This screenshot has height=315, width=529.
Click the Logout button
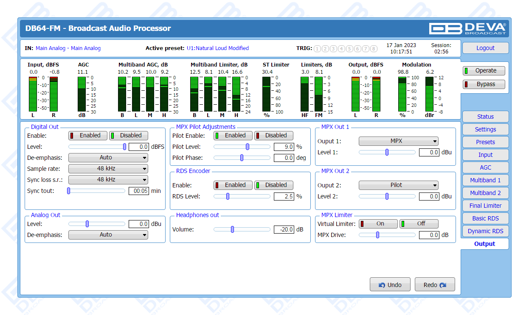pos(485,48)
